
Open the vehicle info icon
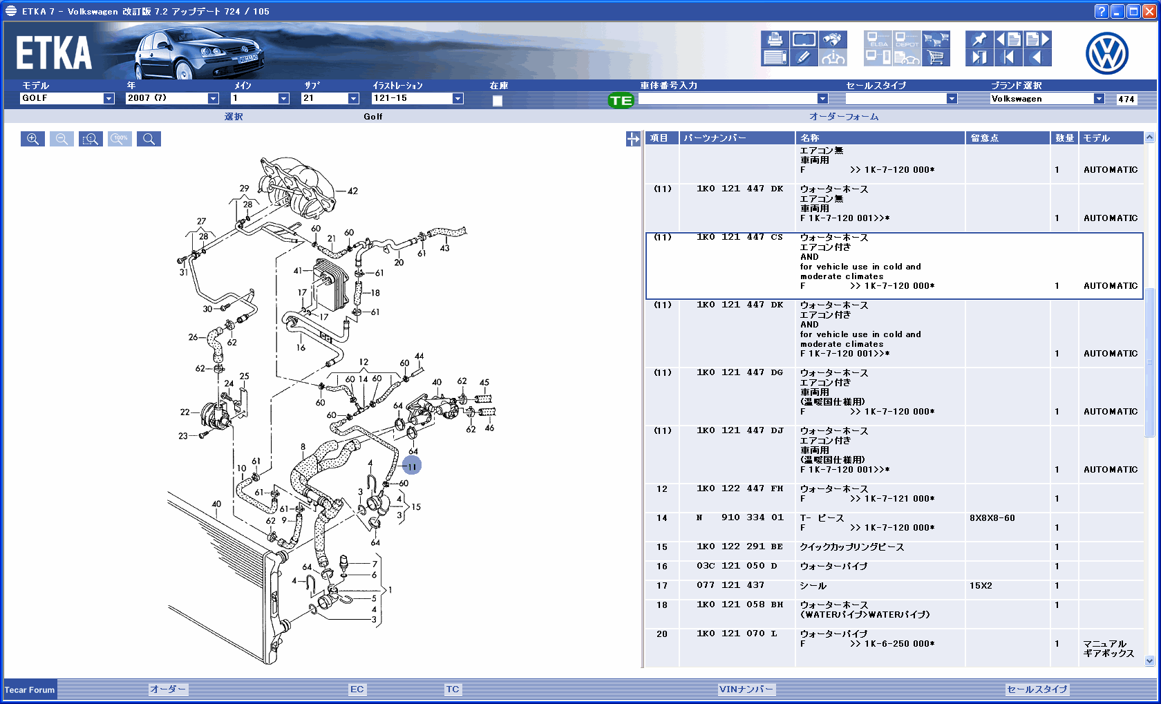(833, 58)
